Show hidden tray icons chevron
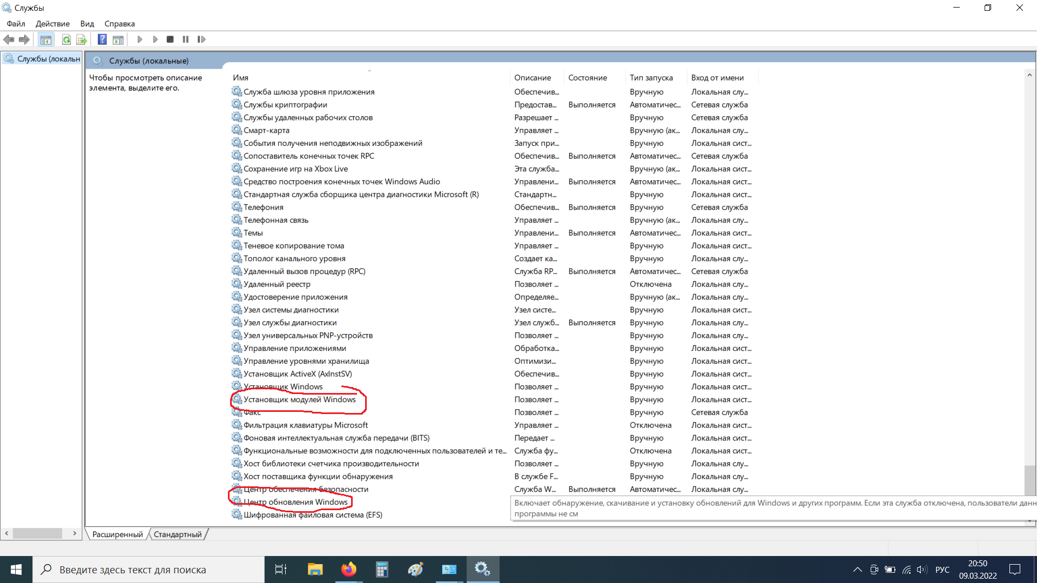This screenshot has width=1037, height=583. click(857, 570)
